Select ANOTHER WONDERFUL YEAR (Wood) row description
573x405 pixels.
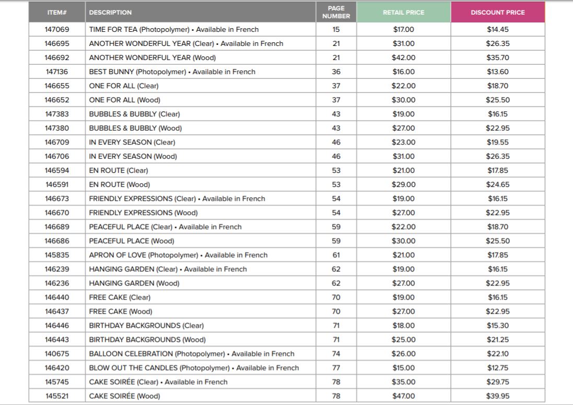[152, 58]
